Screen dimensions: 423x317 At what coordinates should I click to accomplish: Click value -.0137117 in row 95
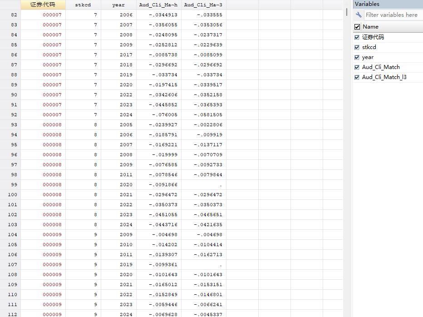[x=203, y=145]
